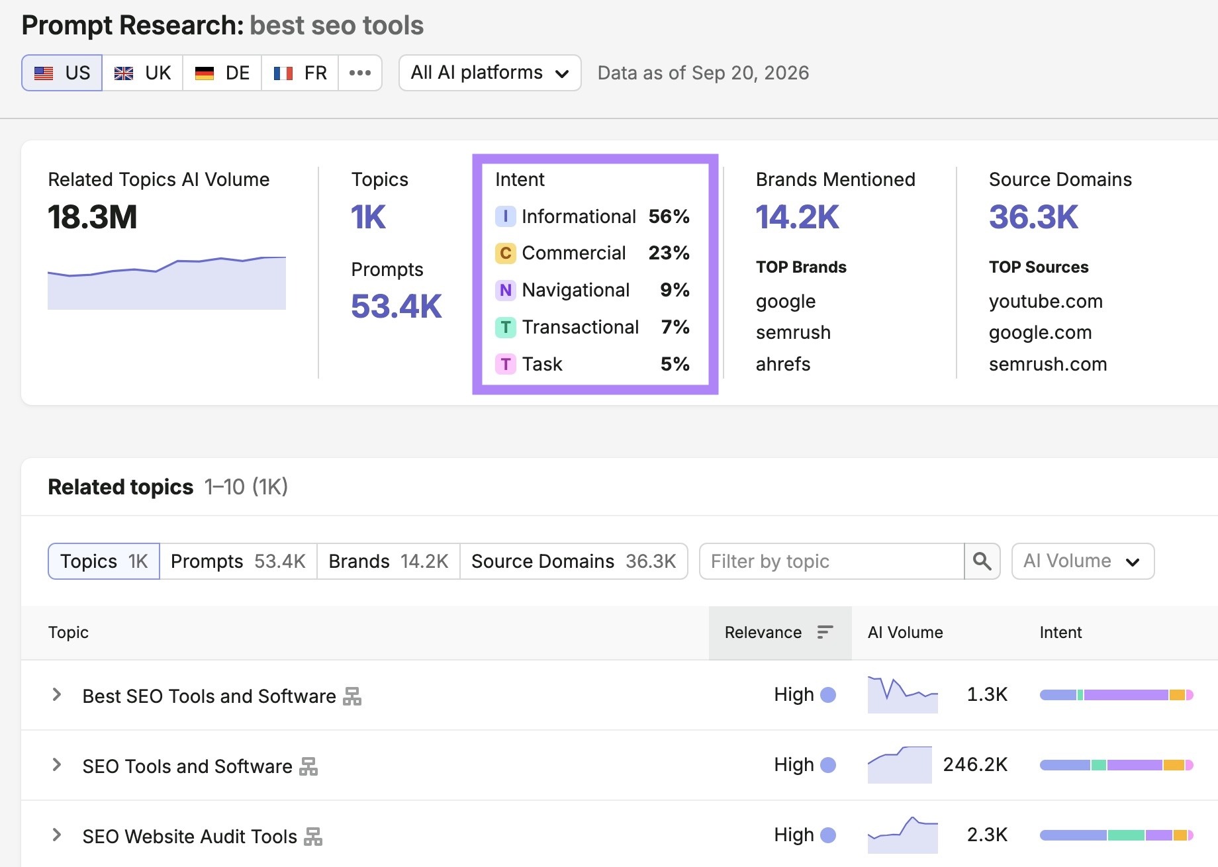Select the Source Domains 36.3K tab
The image size is (1218, 867).
pyautogui.click(x=574, y=561)
